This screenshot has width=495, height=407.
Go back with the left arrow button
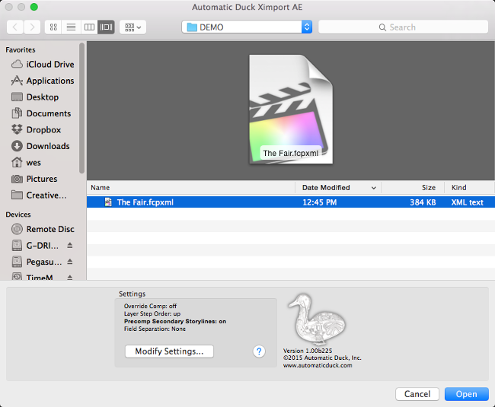point(14,27)
